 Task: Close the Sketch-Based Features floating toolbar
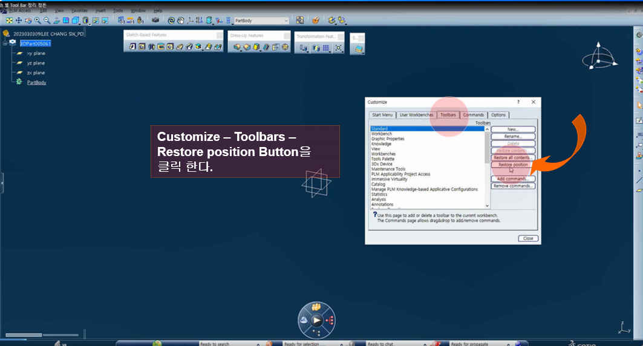(219, 36)
